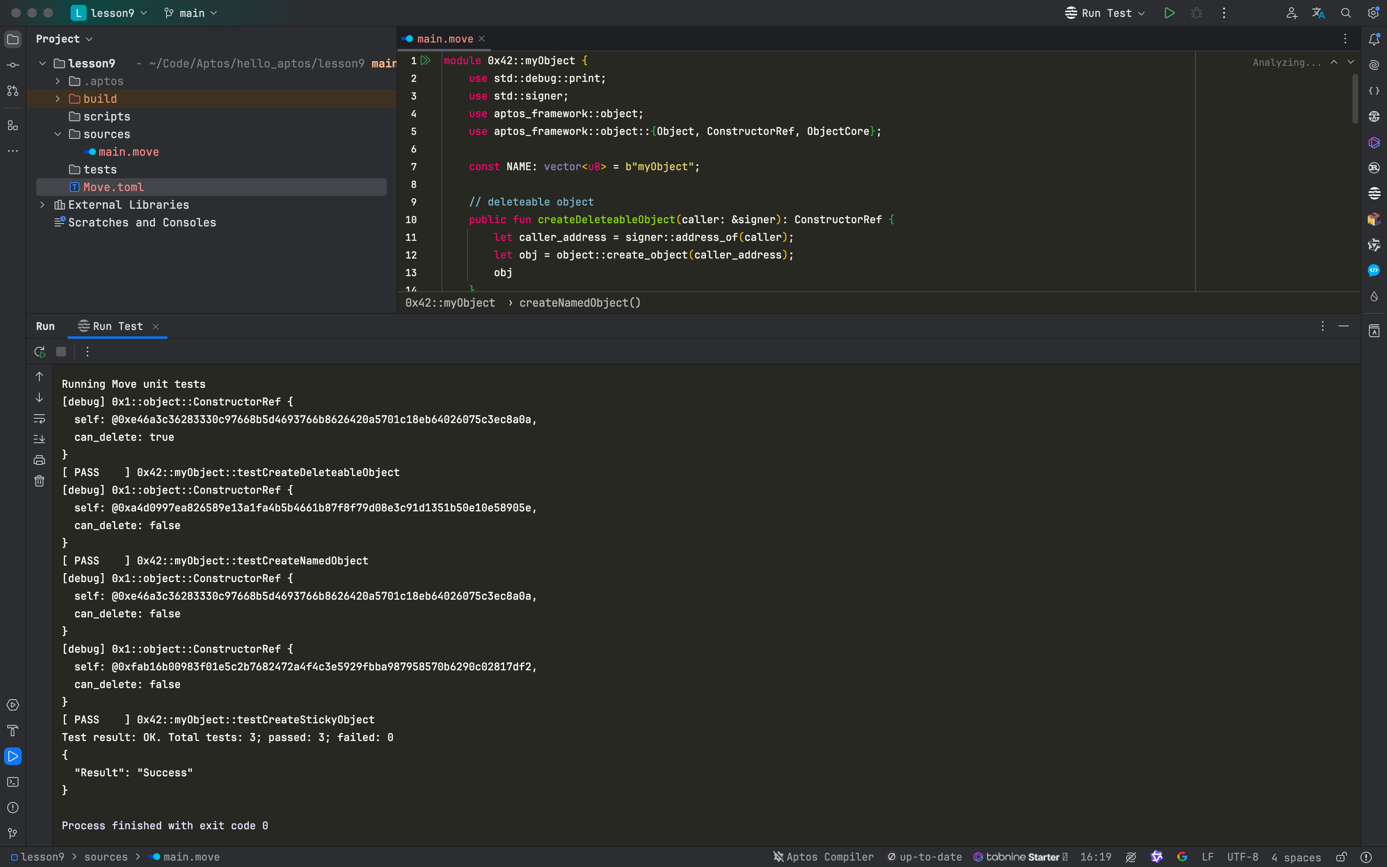Click the 16:19 caret position indicator
Image resolution: width=1387 pixels, height=867 pixels.
[1095, 857]
